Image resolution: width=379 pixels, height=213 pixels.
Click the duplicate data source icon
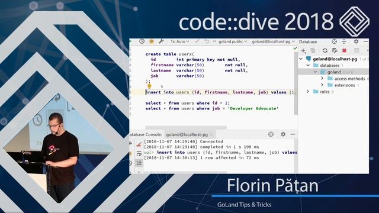click(313, 50)
